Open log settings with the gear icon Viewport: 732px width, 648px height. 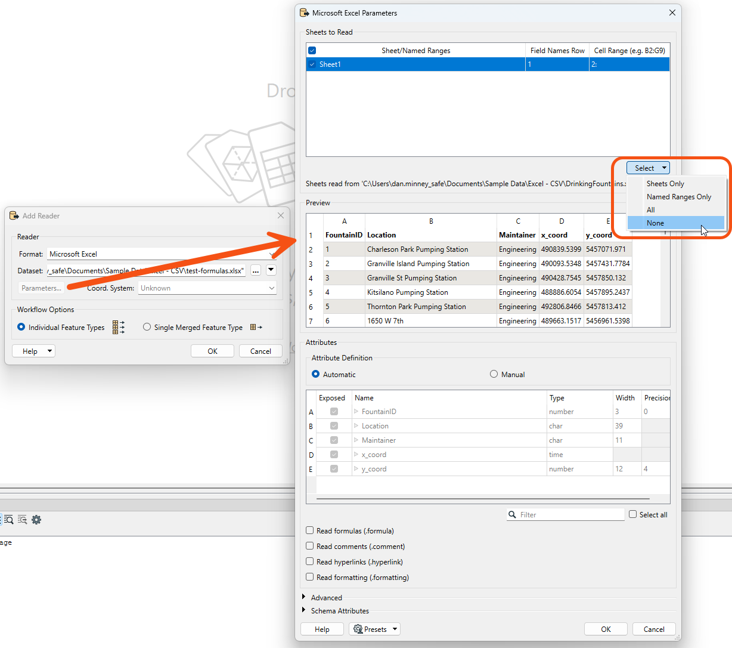36,520
